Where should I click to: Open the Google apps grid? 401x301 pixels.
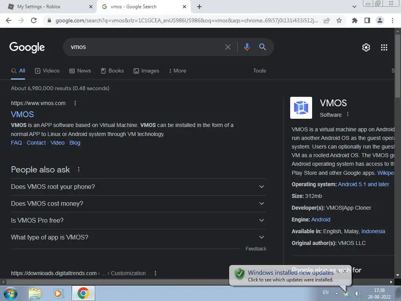tap(384, 47)
